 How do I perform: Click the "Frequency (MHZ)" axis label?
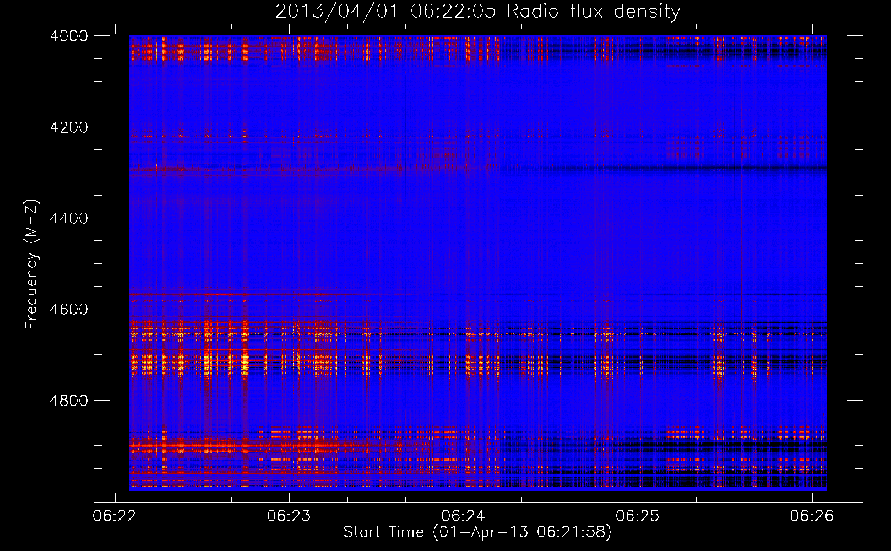(32, 264)
